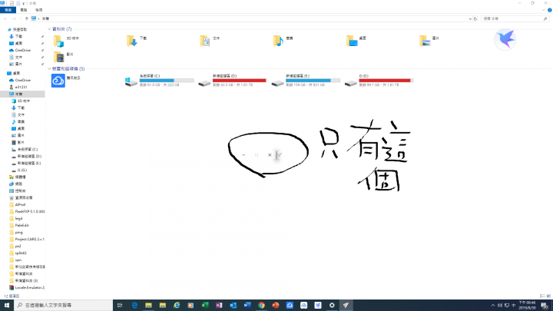This screenshot has width=553, height=311.
Task: Select the ps2 folder in sidebar
Action: (x=18, y=246)
